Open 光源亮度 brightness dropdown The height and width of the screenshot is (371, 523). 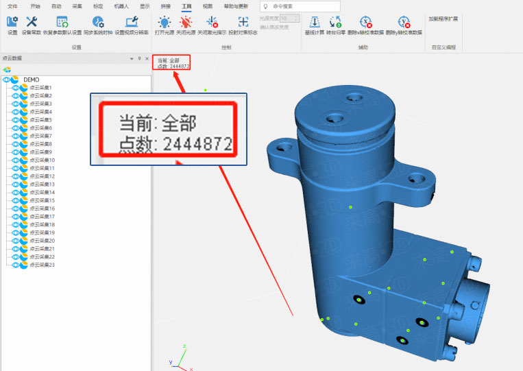(295, 19)
